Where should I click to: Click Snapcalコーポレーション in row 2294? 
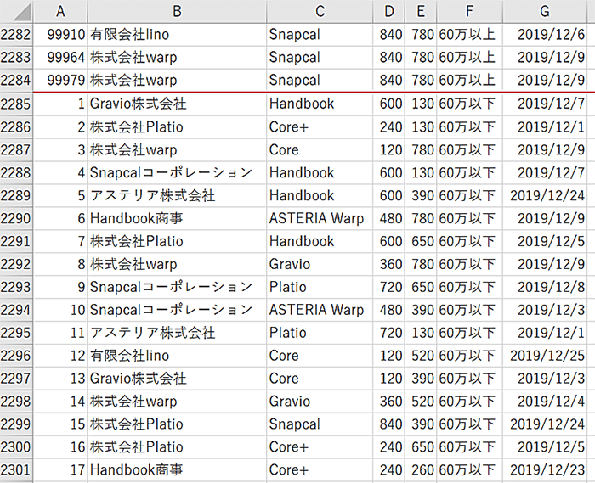[177, 310]
